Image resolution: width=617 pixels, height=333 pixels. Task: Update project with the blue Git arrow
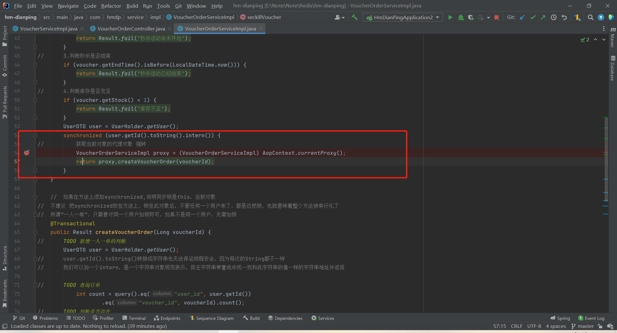click(522, 17)
